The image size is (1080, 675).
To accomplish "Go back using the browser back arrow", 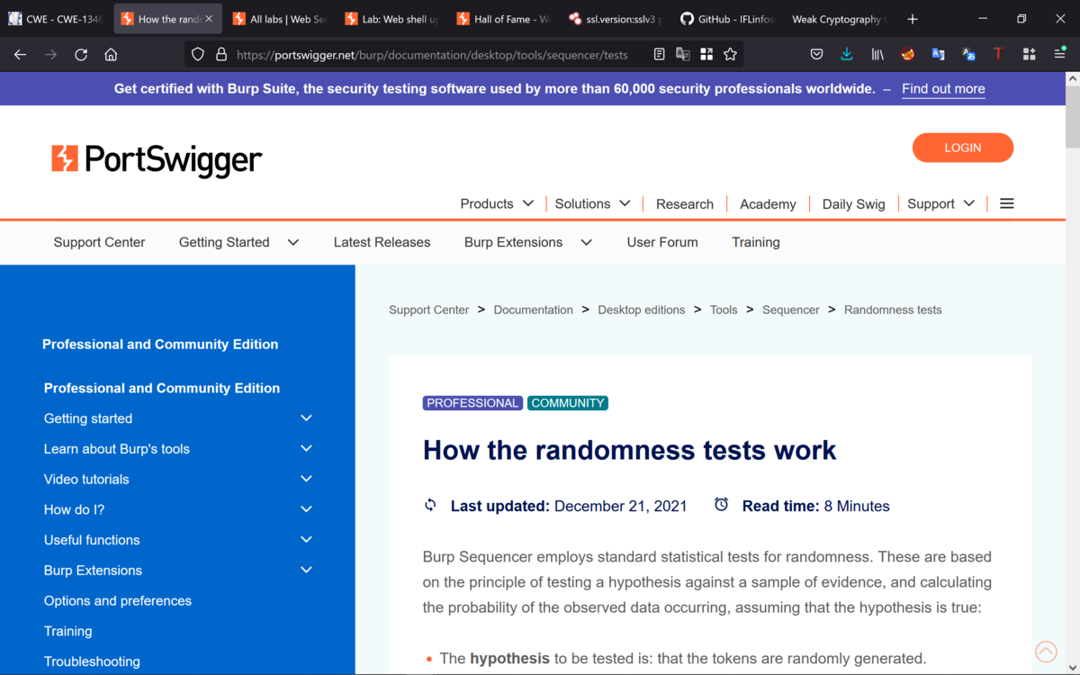I will pos(20,54).
